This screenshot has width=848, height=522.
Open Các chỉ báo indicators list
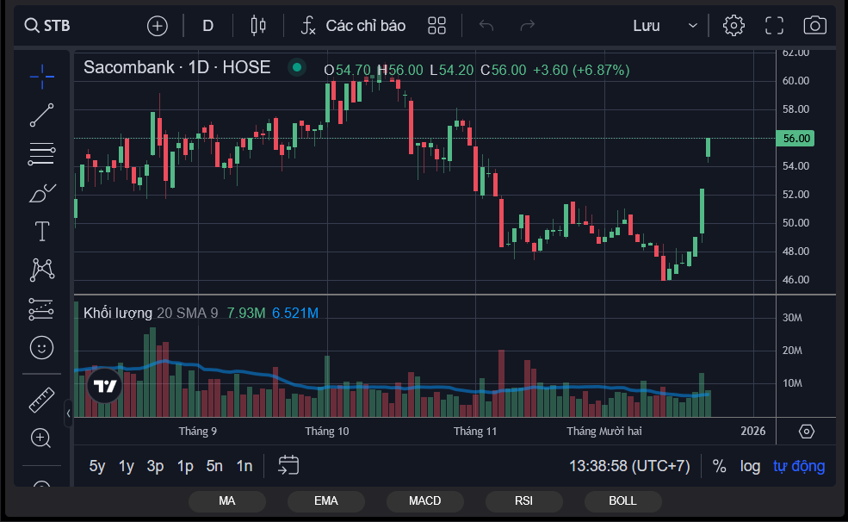[353, 26]
